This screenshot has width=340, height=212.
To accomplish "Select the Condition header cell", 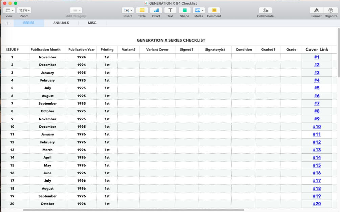I will tap(244, 50).
